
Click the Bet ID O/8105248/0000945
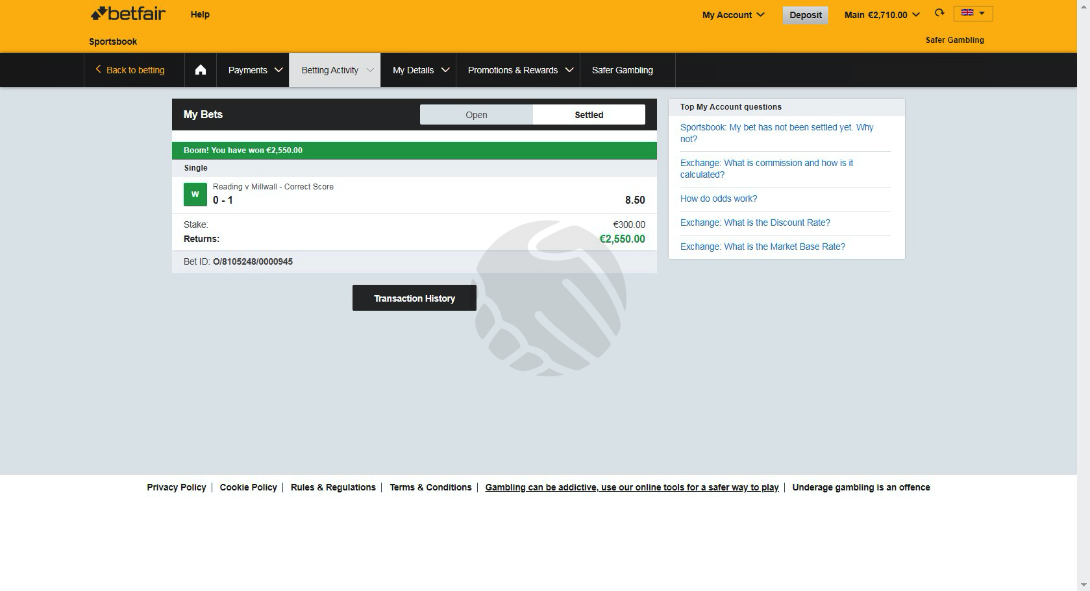click(253, 261)
